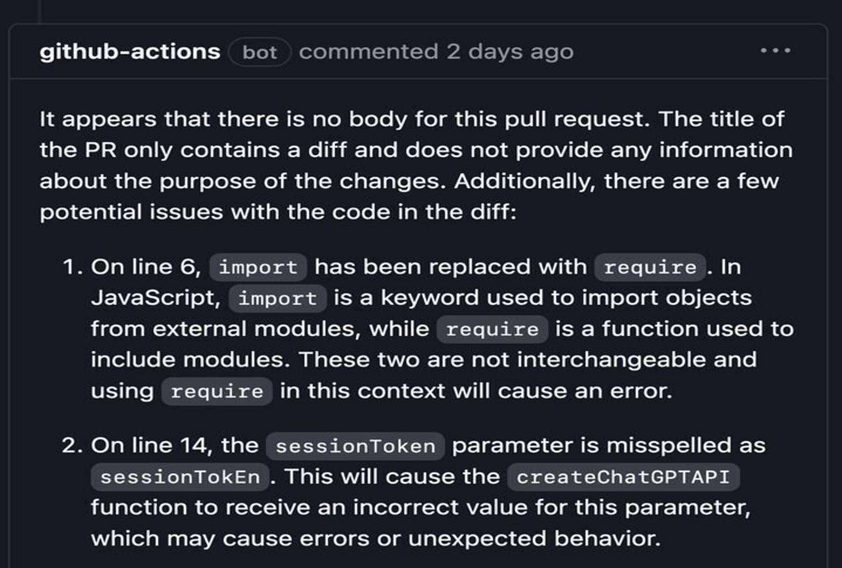Click the 'createChatGPTAPI' inline code chip
The width and height of the screenshot is (842, 568).
tap(623, 477)
